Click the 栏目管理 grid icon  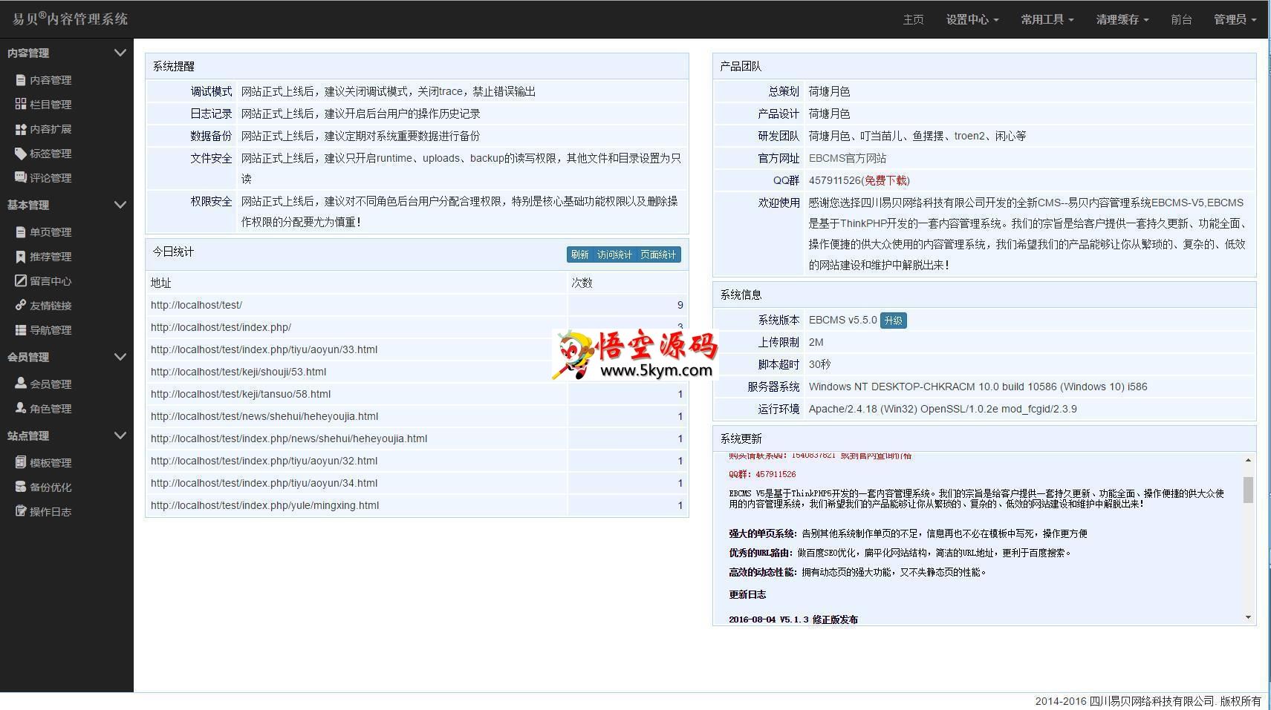pos(21,105)
